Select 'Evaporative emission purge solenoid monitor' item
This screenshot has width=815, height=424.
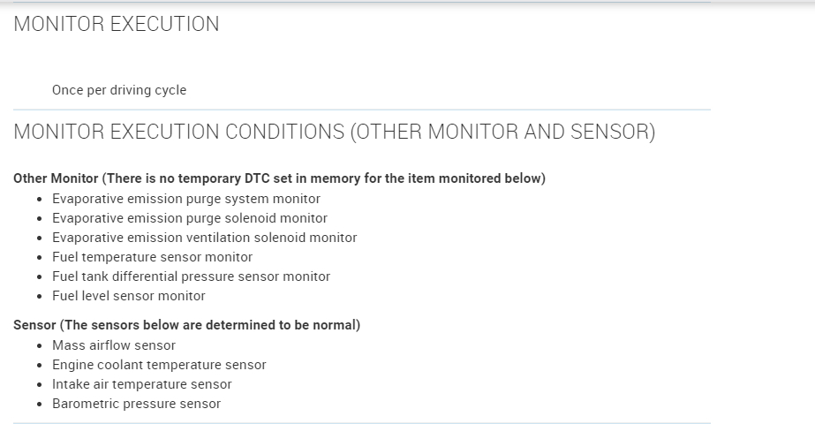(x=190, y=218)
